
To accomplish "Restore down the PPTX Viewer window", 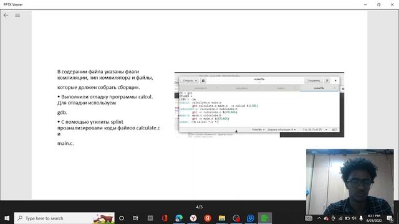I will click(378, 4).
